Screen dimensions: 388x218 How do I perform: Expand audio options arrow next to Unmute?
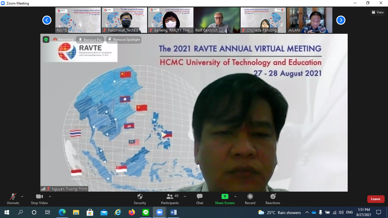[x=22, y=196]
